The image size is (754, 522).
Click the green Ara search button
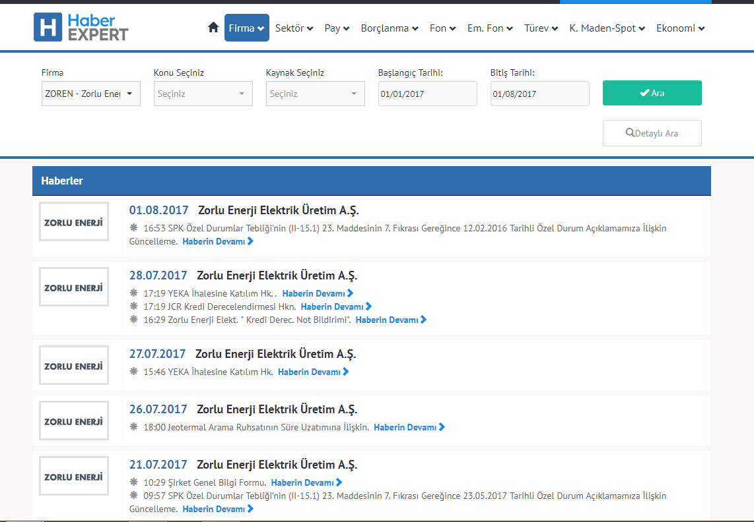click(652, 93)
